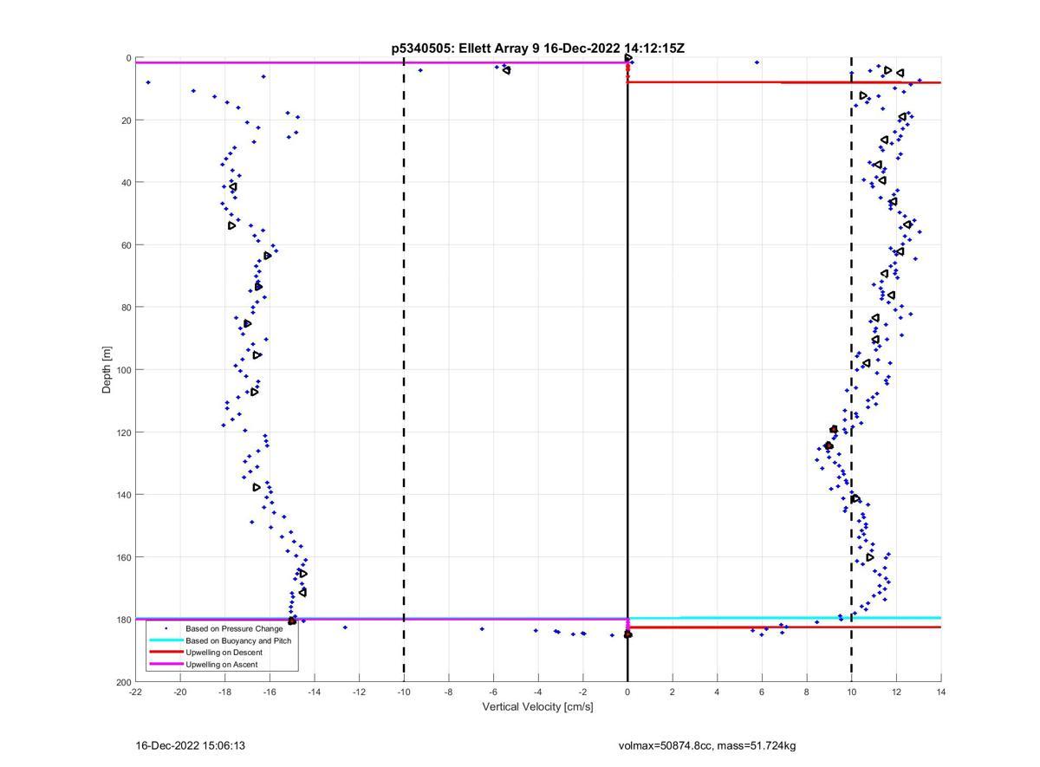Click x-axis tick label '6'
The height and width of the screenshot is (767, 1040).
point(762,692)
